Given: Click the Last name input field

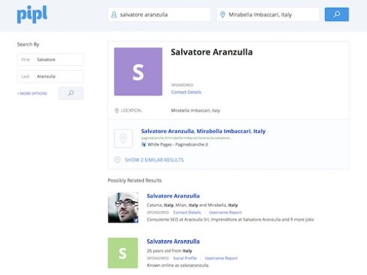Looking at the screenshot, I should [57, 76].
